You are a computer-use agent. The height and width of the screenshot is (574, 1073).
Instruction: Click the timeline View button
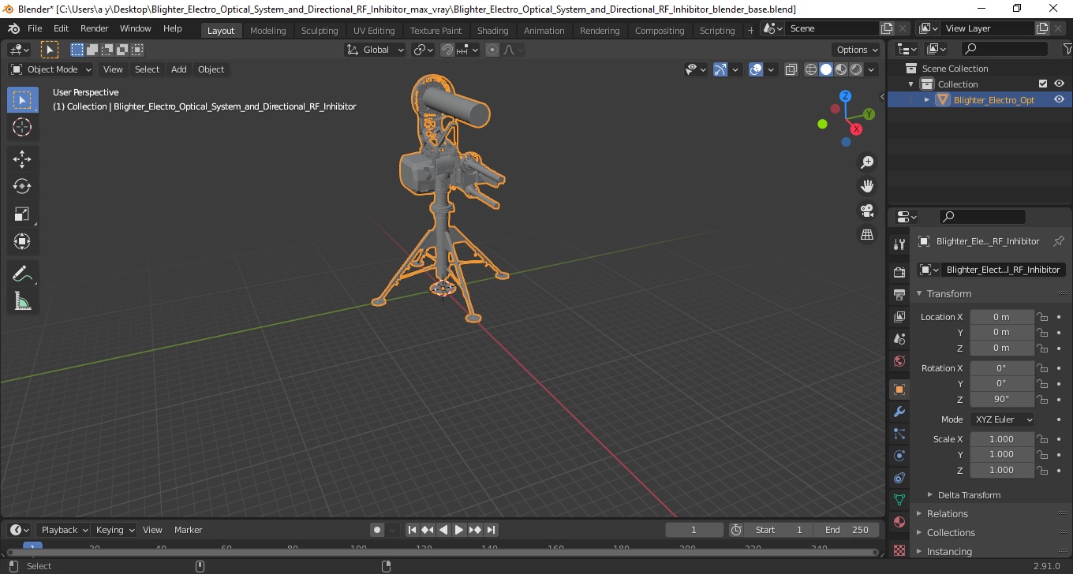coord(152,530)
